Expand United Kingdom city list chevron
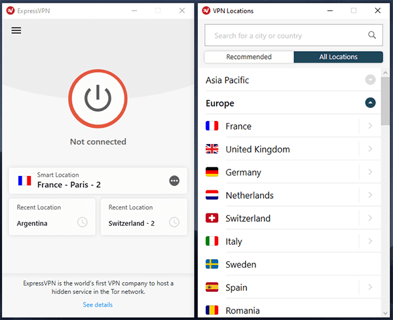 (370, 149)
